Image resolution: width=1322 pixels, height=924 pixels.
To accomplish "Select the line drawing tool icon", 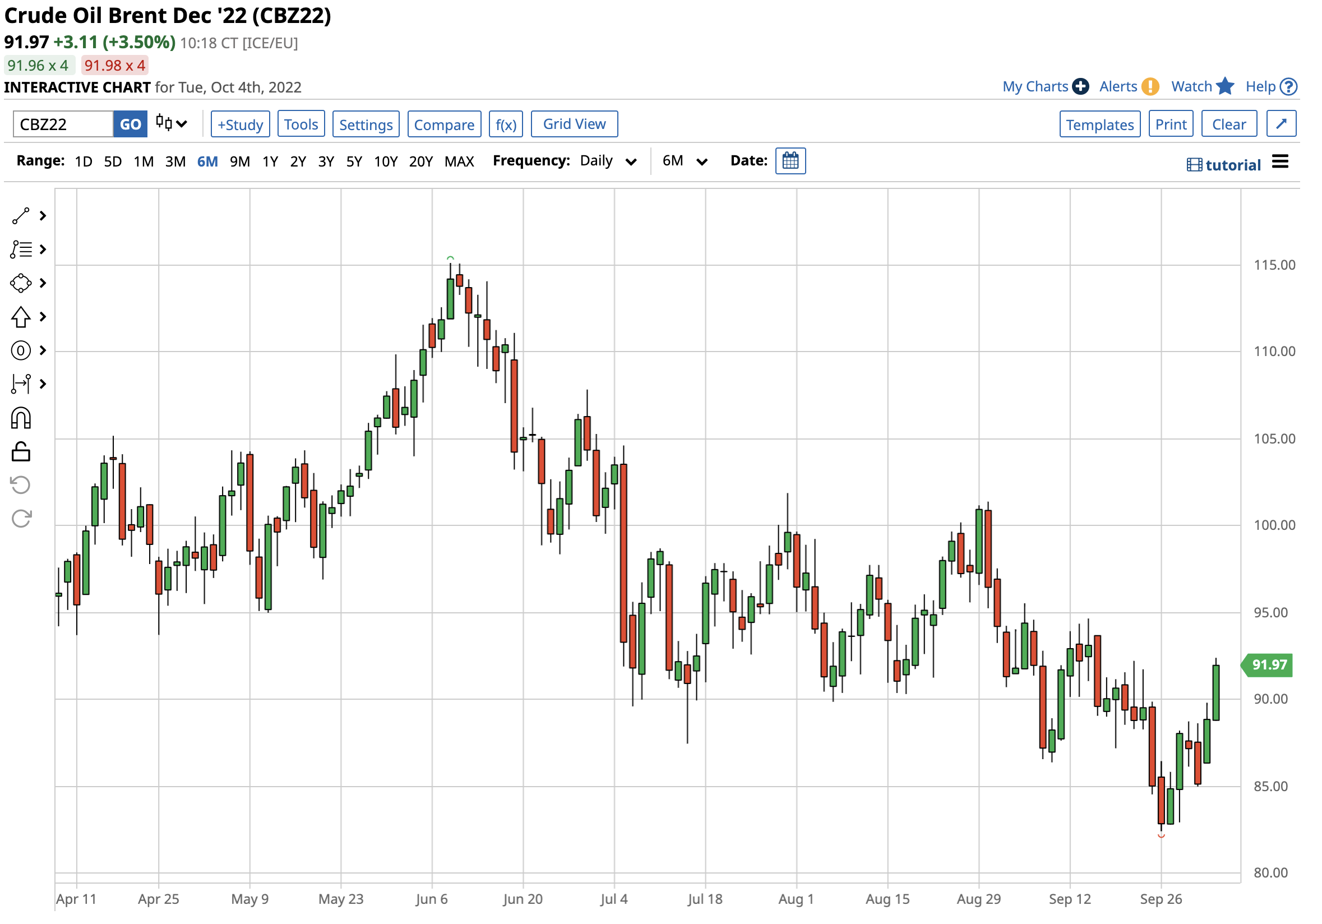I will point(21,216).
